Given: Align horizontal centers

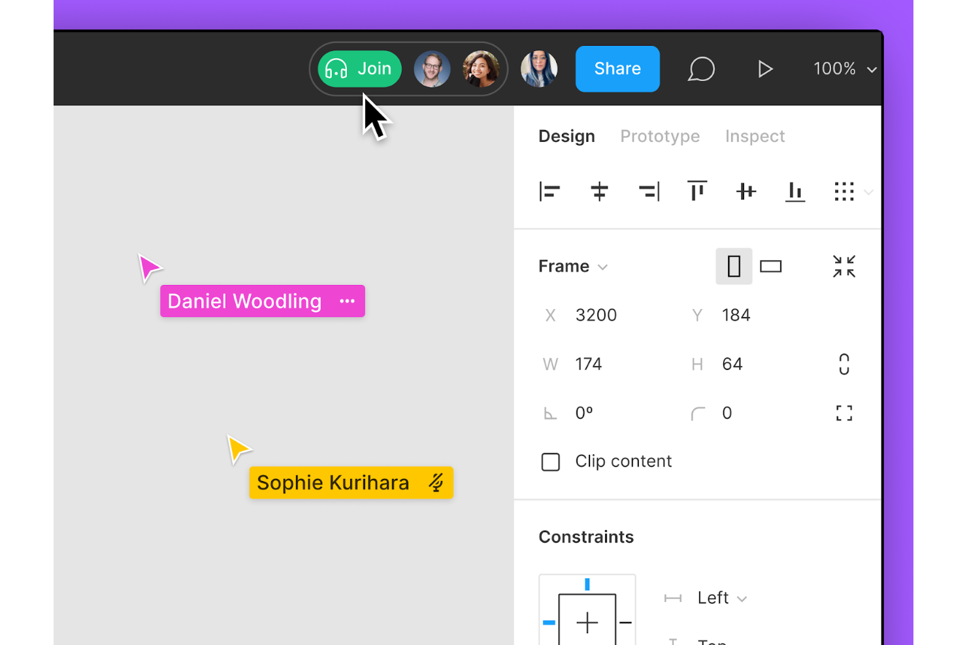Looking at the screenshot, I should point(599,191).
